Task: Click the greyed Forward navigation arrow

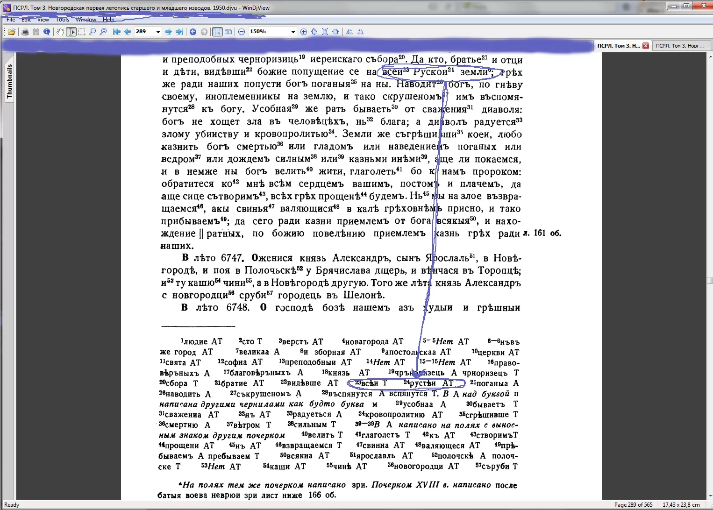Action: [204, 32]
